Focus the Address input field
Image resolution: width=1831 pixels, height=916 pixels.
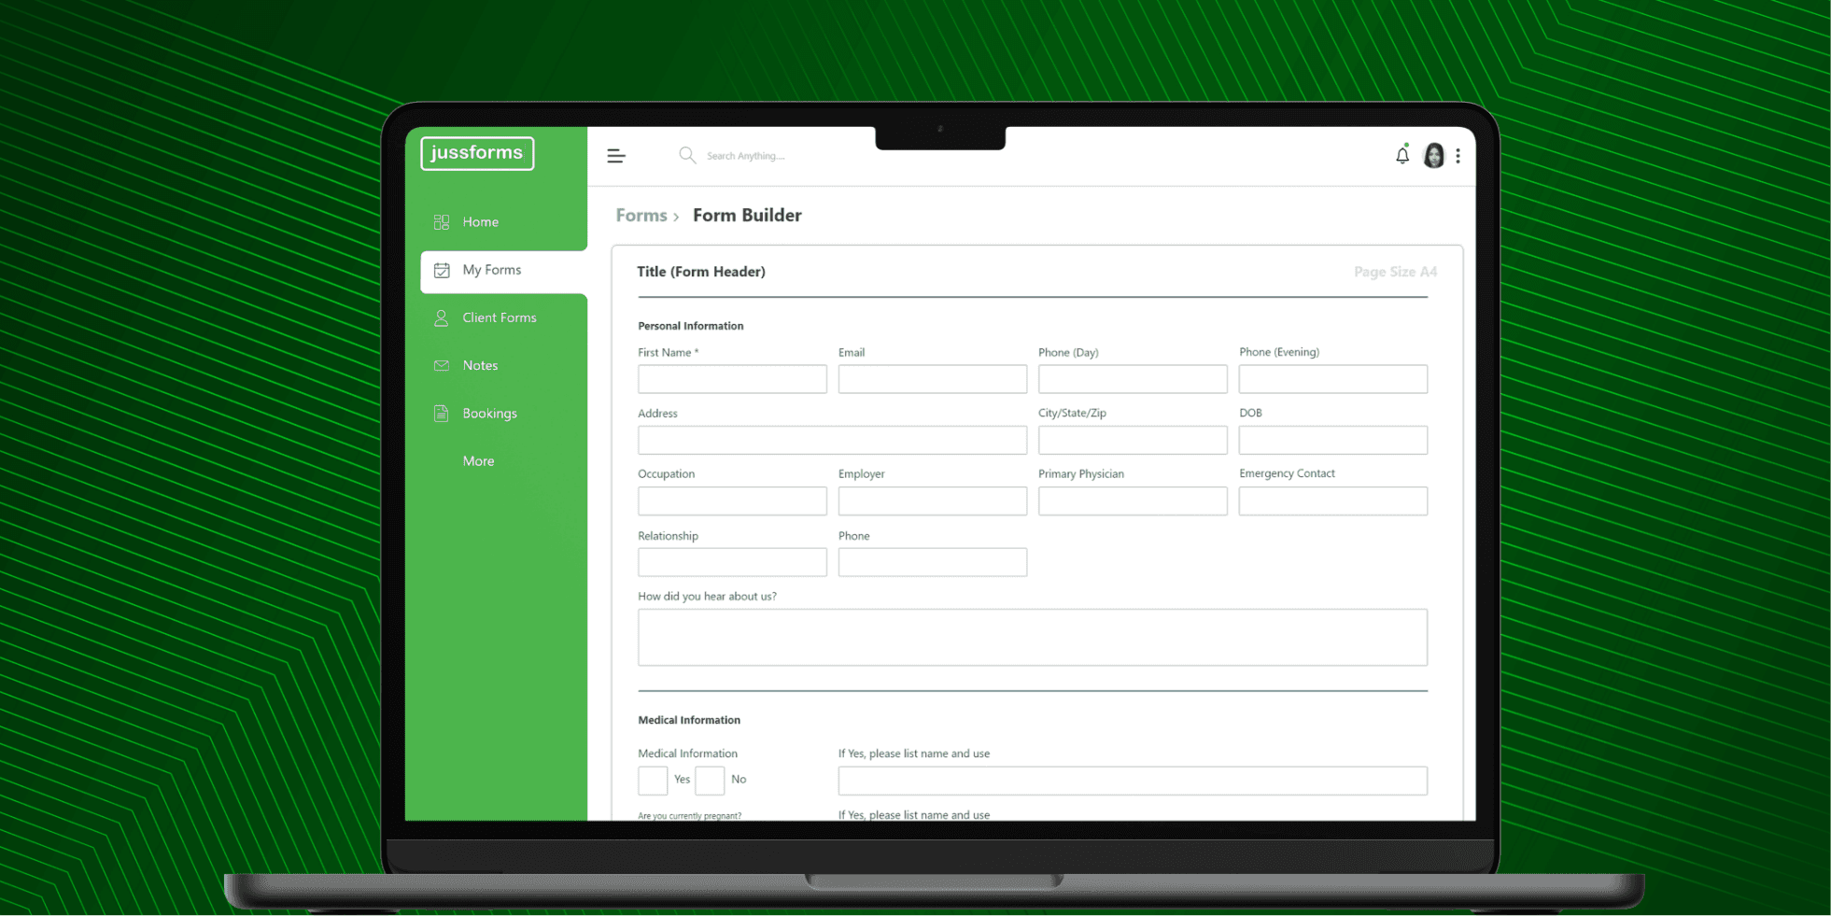(833, 441)
